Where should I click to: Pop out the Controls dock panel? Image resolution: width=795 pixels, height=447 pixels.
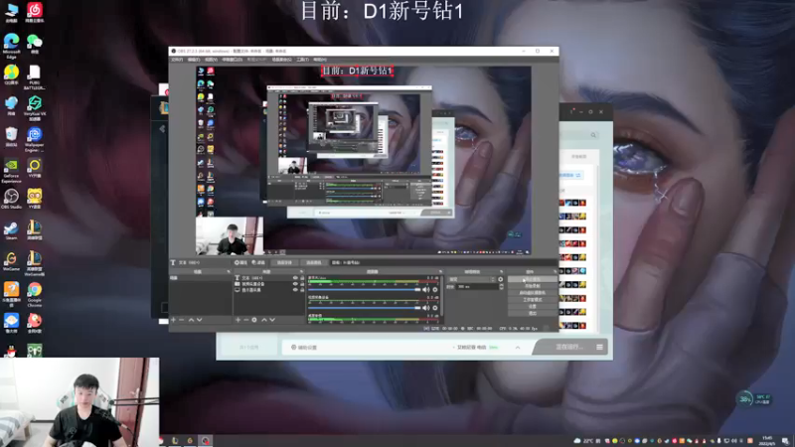click(x=555, y=271)
